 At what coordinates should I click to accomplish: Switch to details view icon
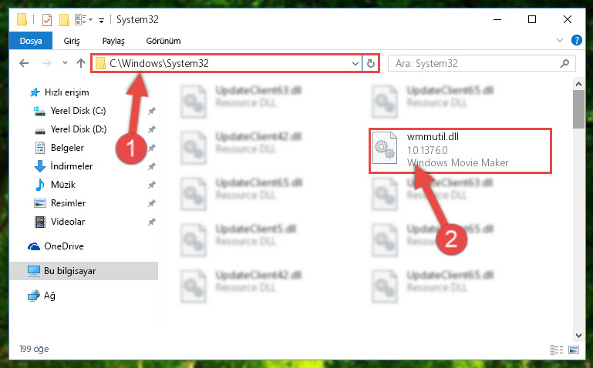(556, 350)
